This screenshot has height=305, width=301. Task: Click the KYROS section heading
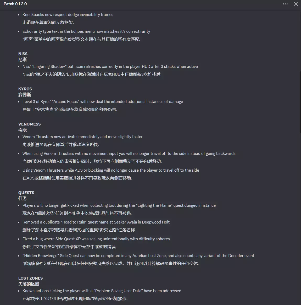click(x=25, y=89)
